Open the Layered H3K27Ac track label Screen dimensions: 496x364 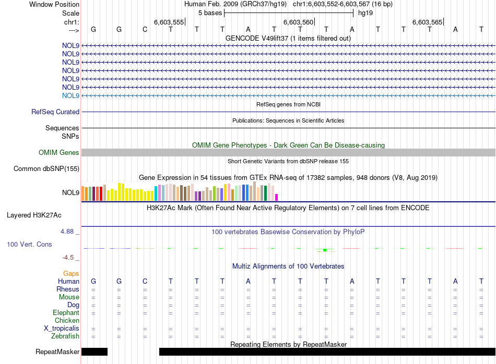[34, 215]
